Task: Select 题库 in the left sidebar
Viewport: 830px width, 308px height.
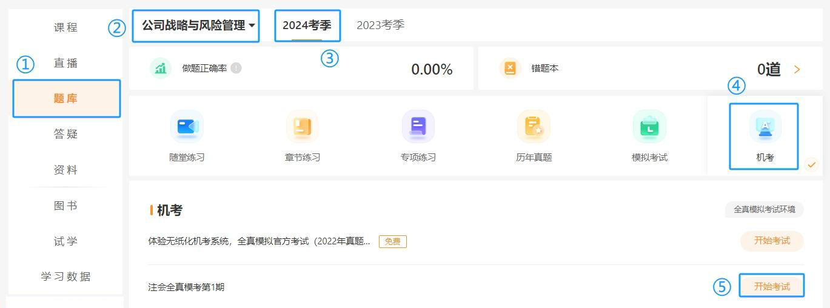Action: (x=65, y=99)
